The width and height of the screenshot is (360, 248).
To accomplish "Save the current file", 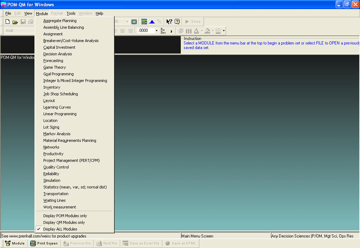I will coord(23,21).
